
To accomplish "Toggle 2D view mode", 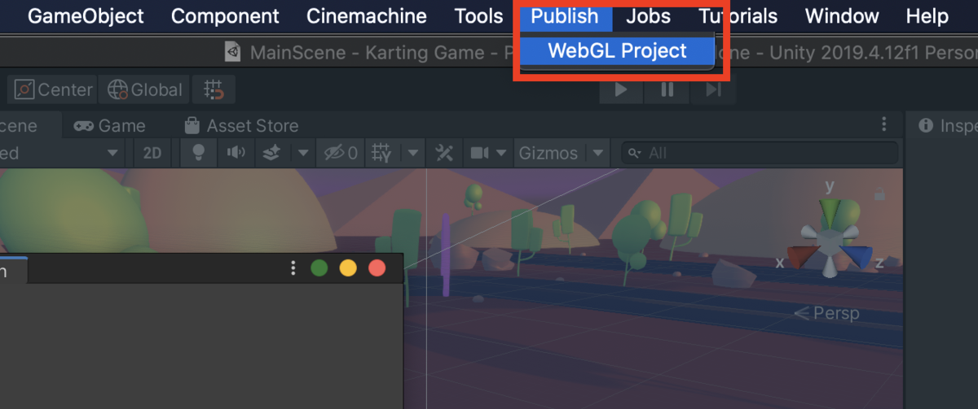I will click(152, 153).
